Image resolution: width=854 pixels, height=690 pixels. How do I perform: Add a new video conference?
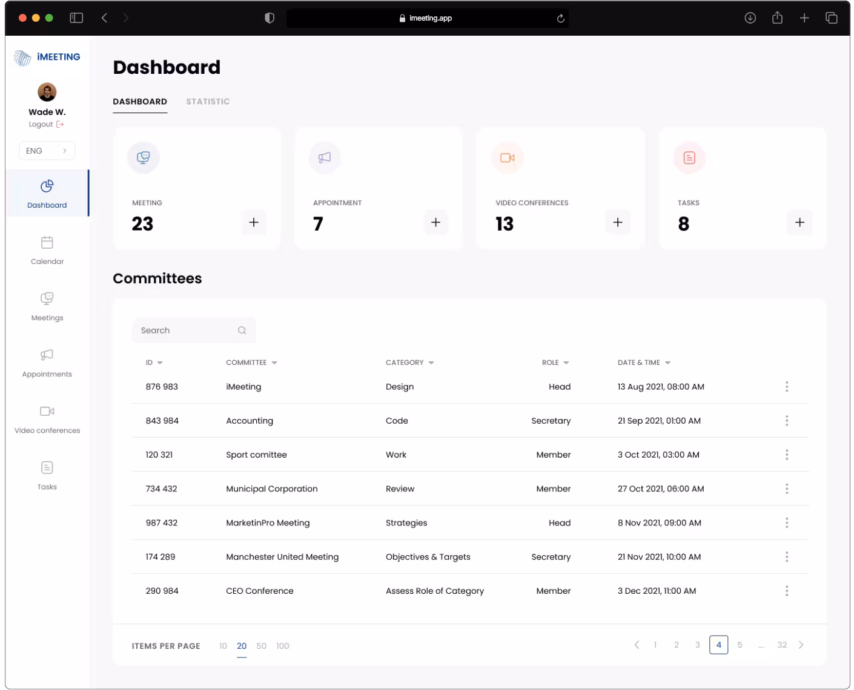pos(618,223)
